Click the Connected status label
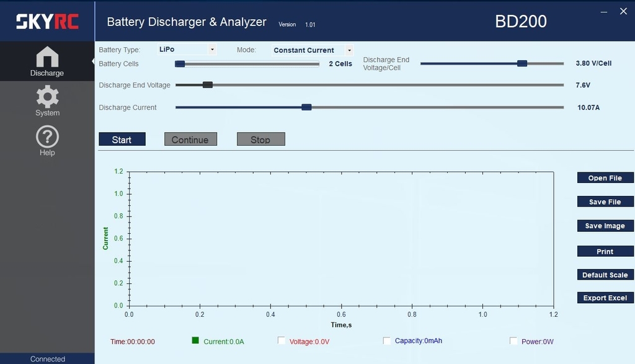 47,359
